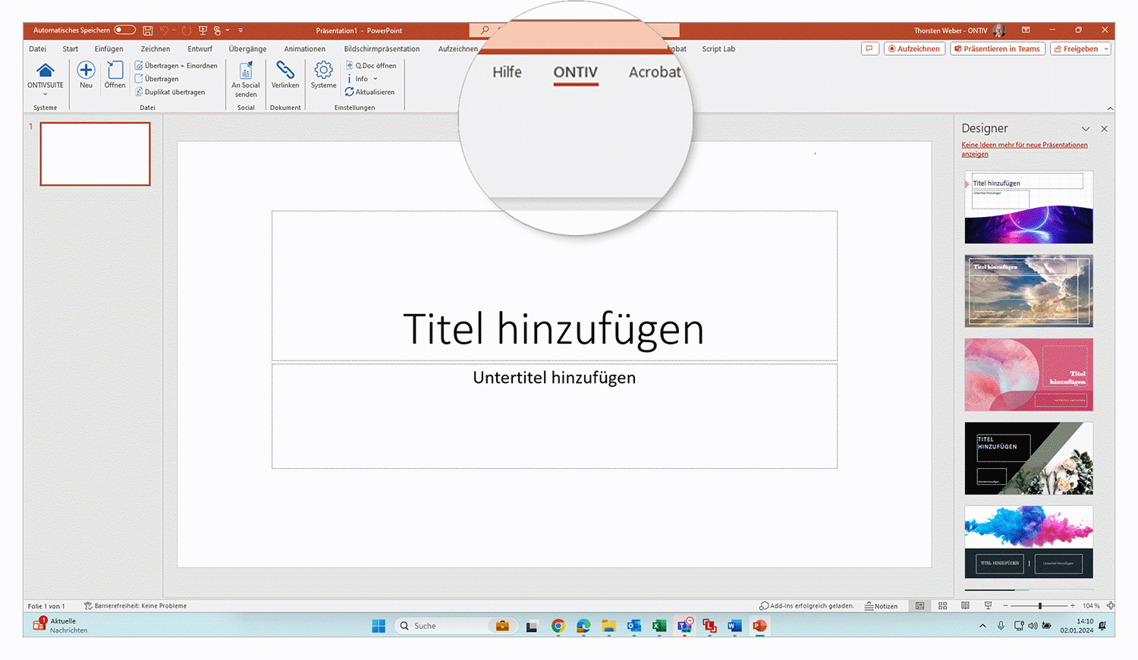The width and height of the screenshot is (1138, 660).
Task: Click Keine Ideen mehr anzeigen link
Action: (1023, 149)
